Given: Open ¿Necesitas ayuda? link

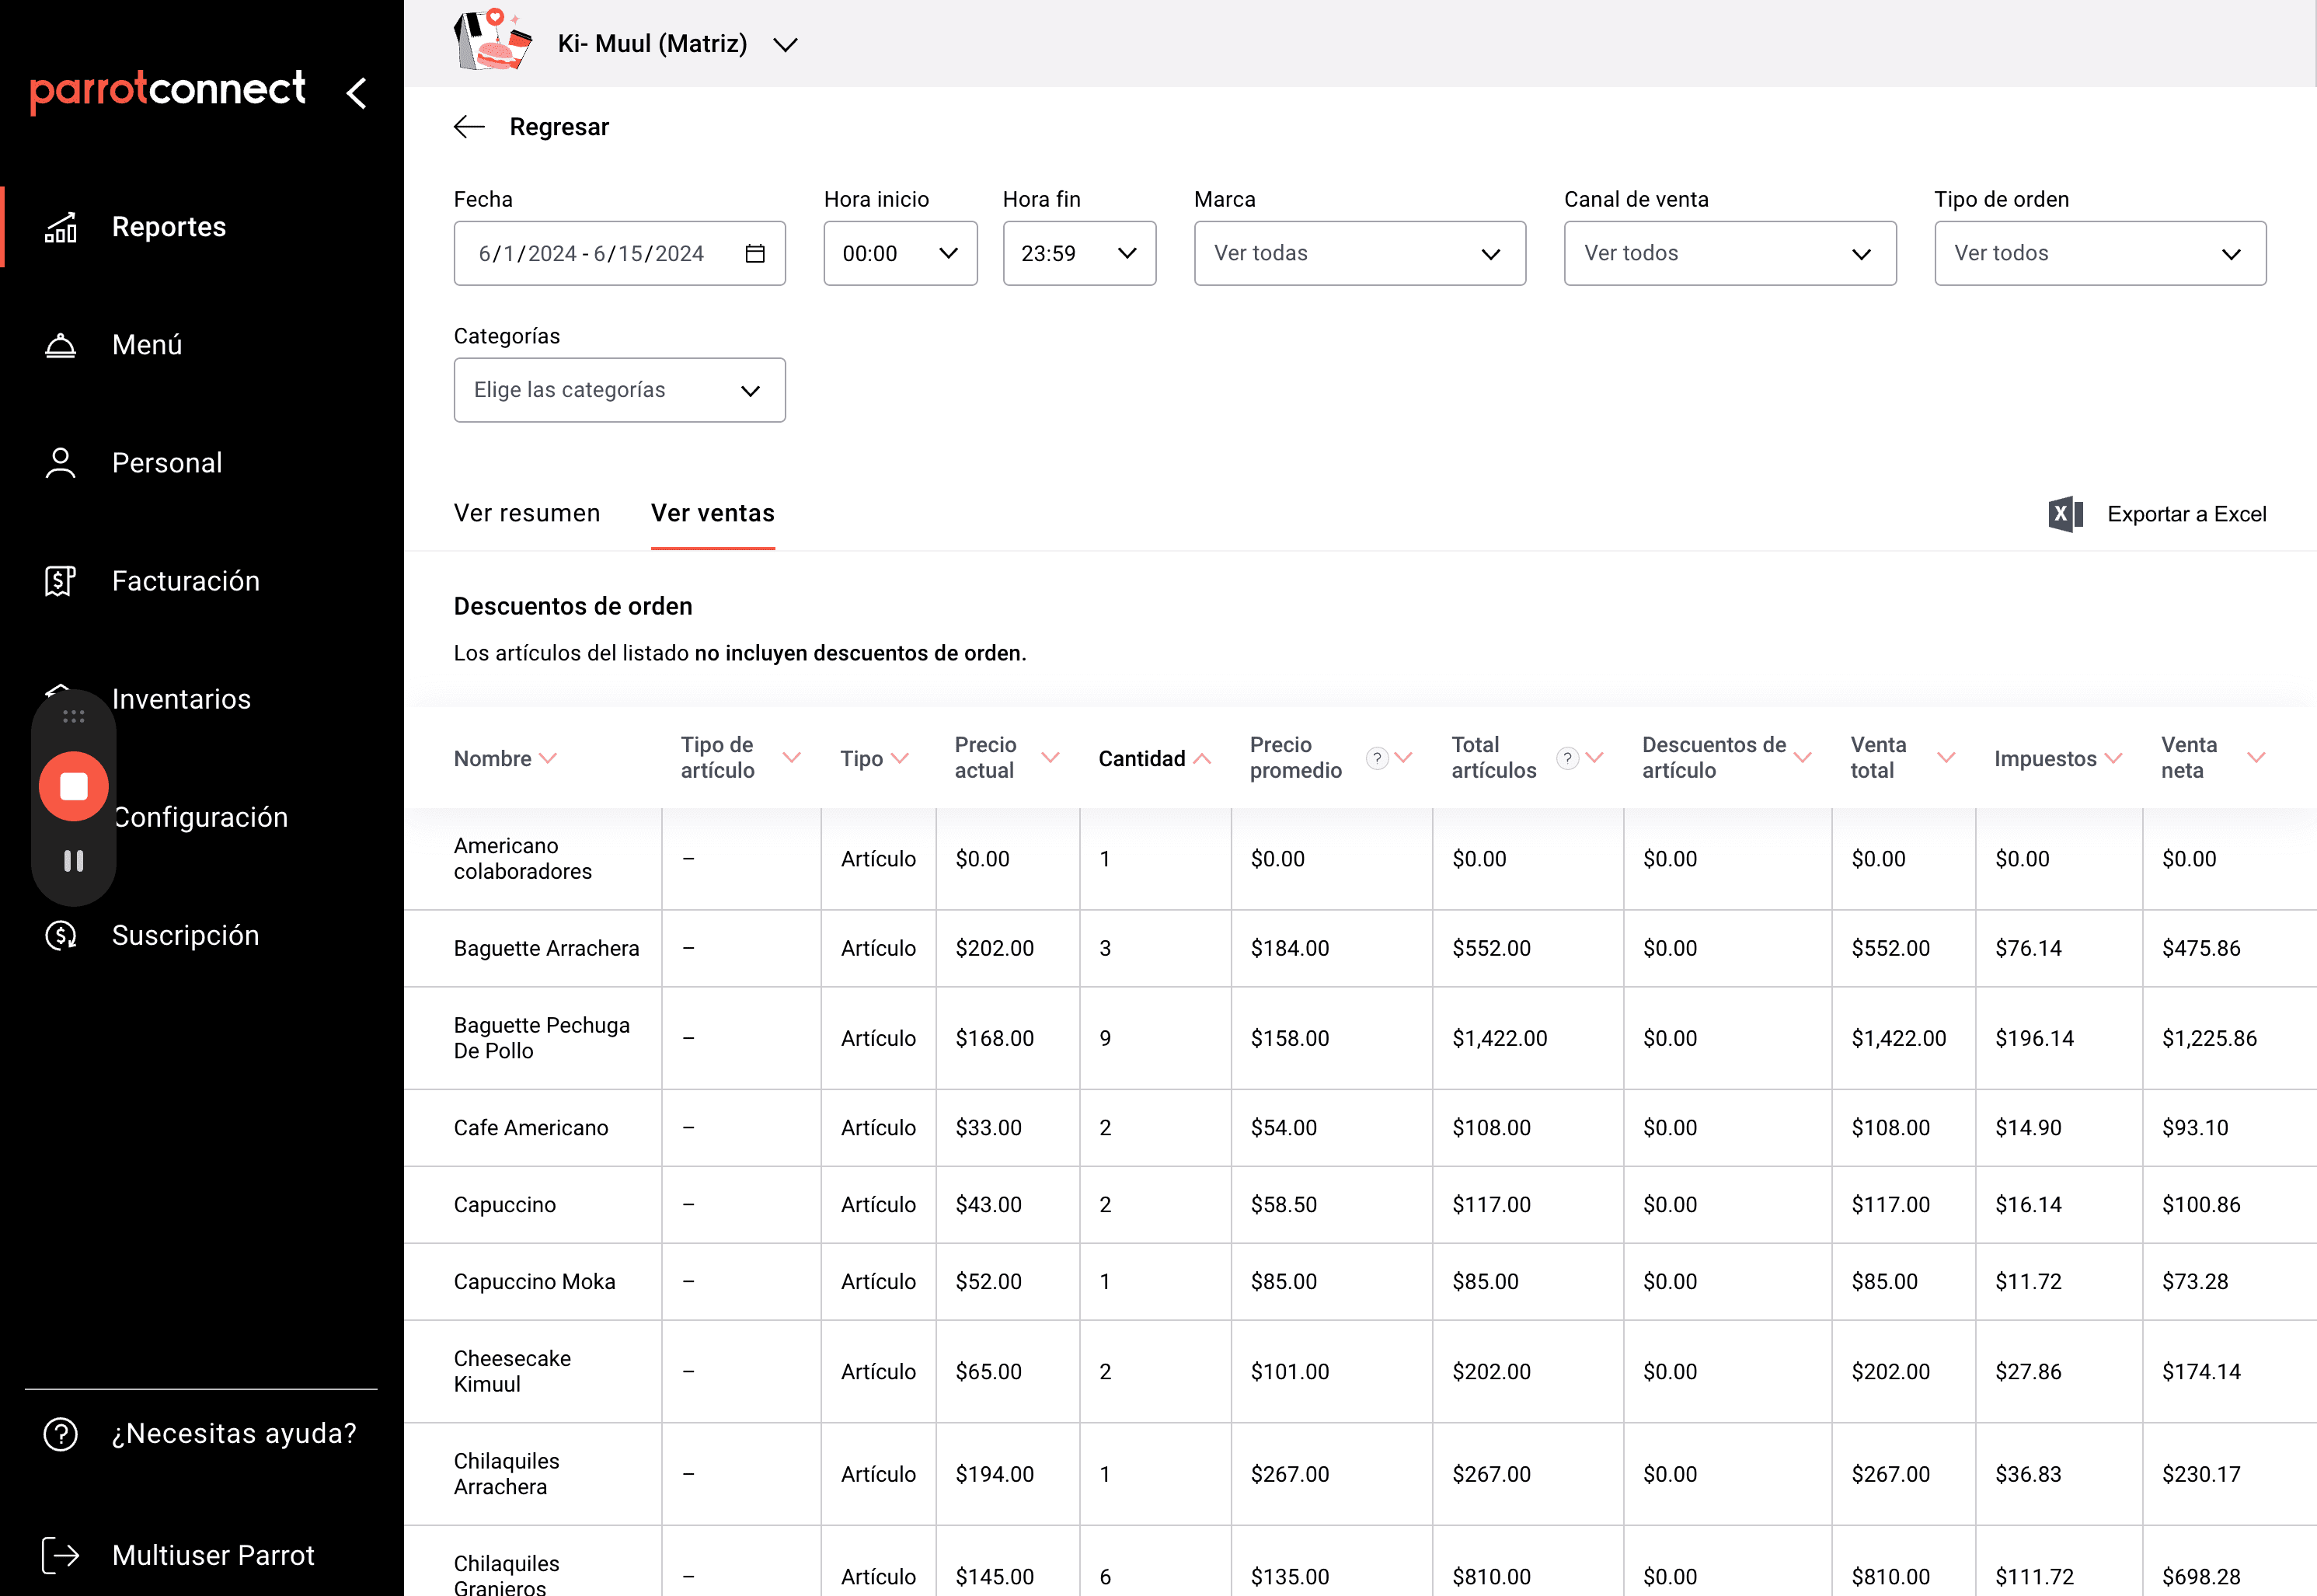Looking at the screenshot, I should pyautogui.click(x=234, y=1434).
